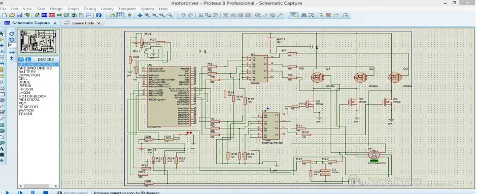Step the simulation one frame
This screenshot has height=194, width=478.
click(20, 192)
